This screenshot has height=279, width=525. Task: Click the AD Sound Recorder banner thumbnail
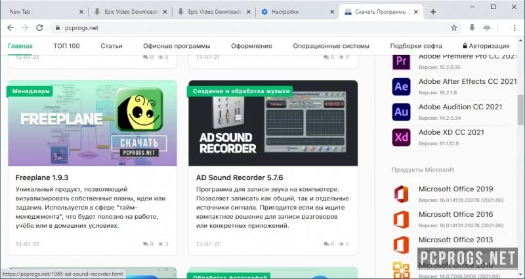pyautogui.click(x=273, y=123)
